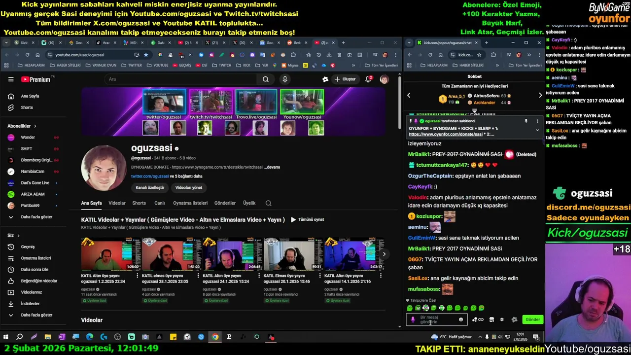Click Videoları yönet button
Screen dimensions: 631x355
coord(189,188)
